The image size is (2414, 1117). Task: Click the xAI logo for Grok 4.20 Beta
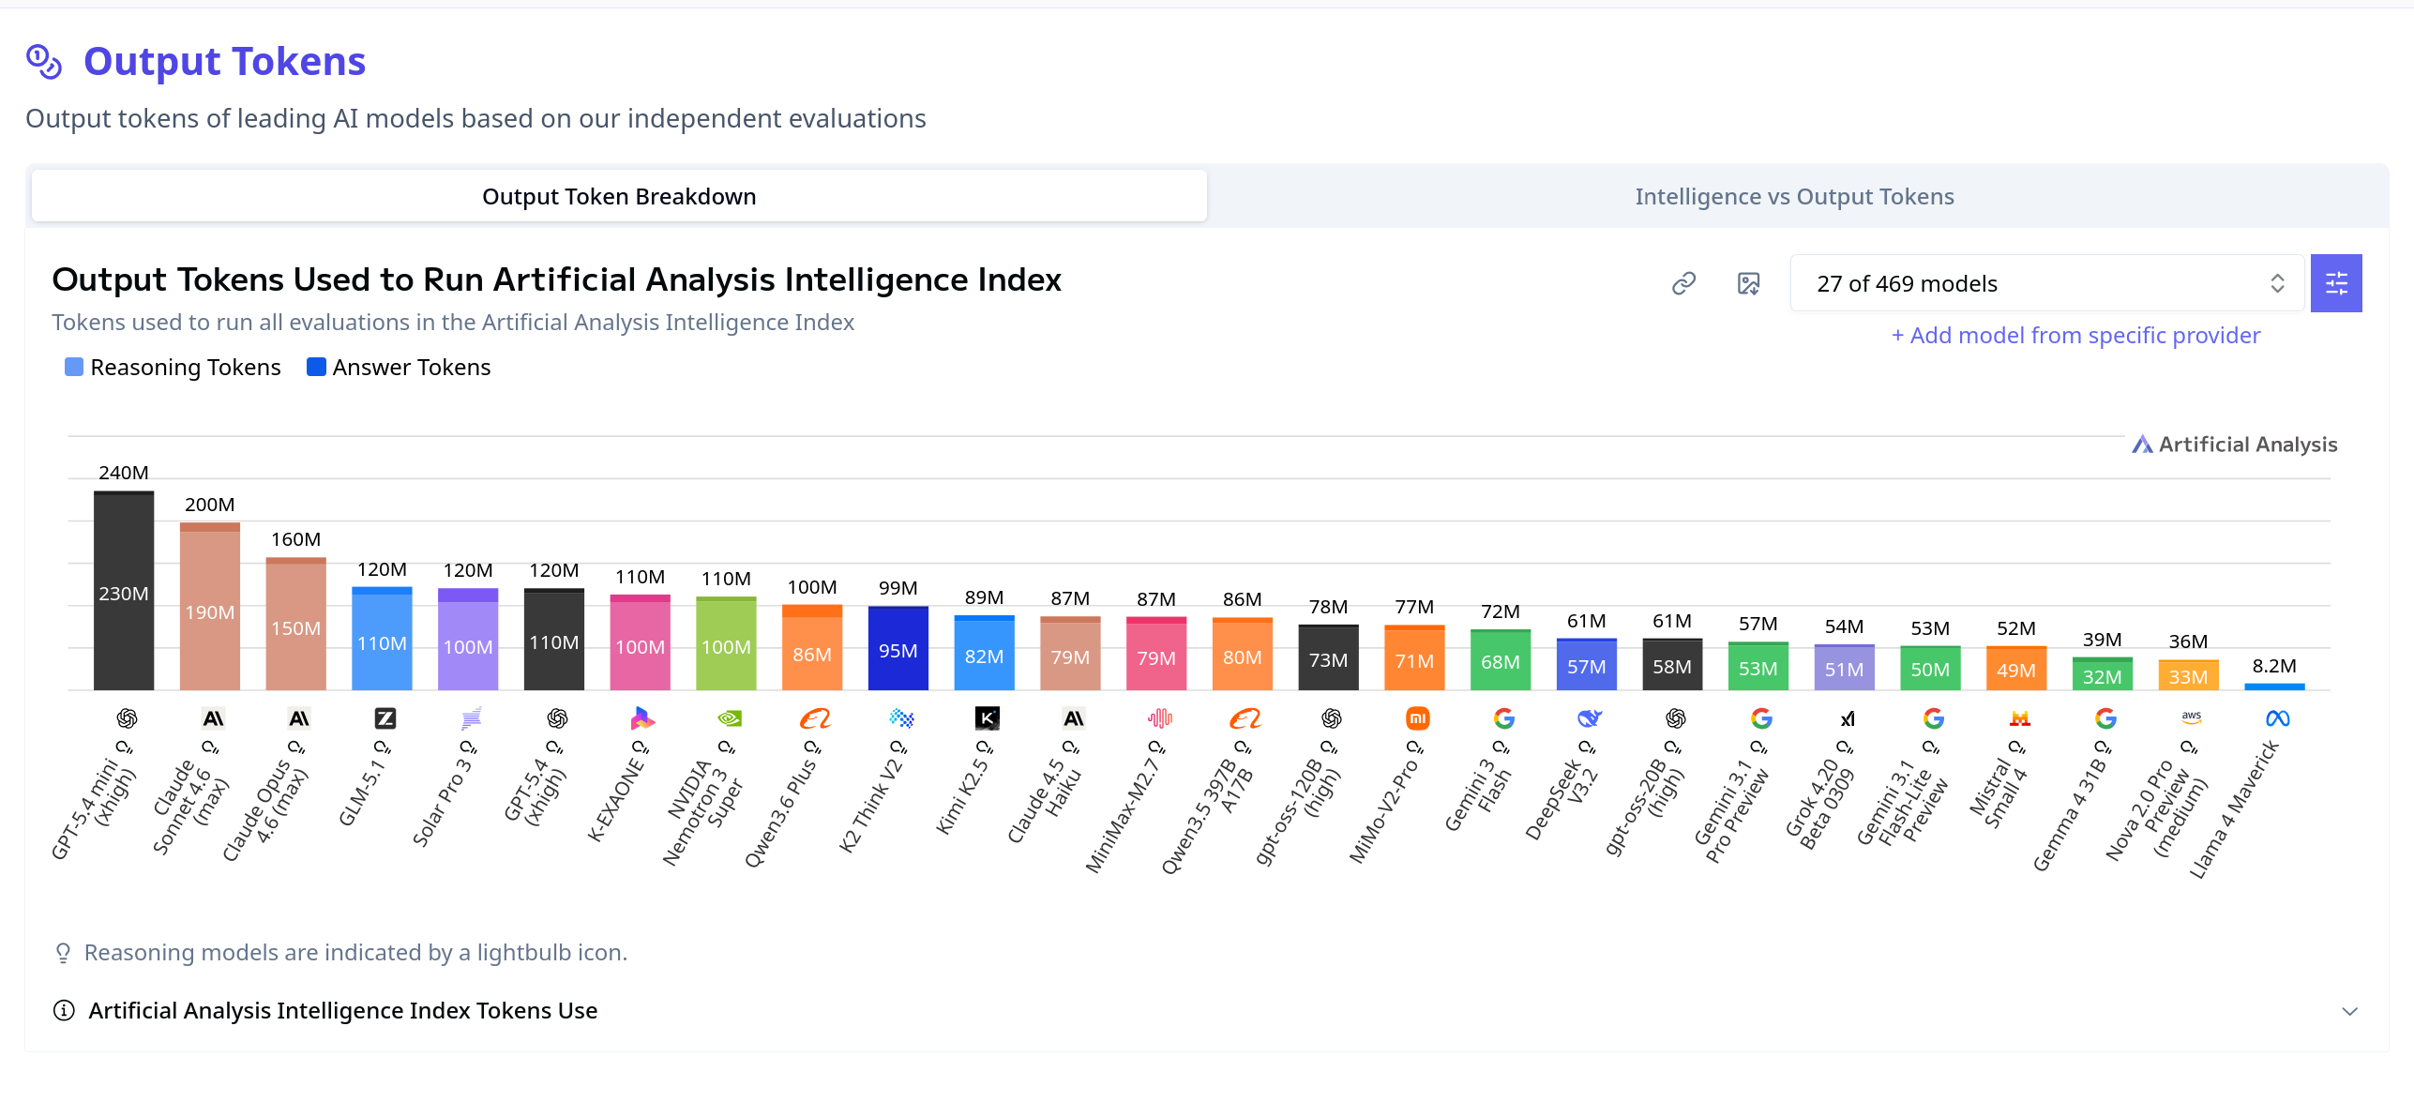click(1847, 718)
